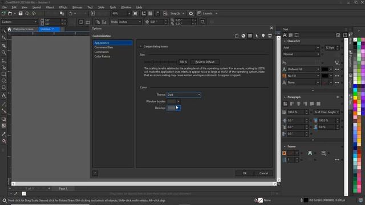Collapse the Frame section
Screen dimensions: 365x205
[x=285, y=147]
